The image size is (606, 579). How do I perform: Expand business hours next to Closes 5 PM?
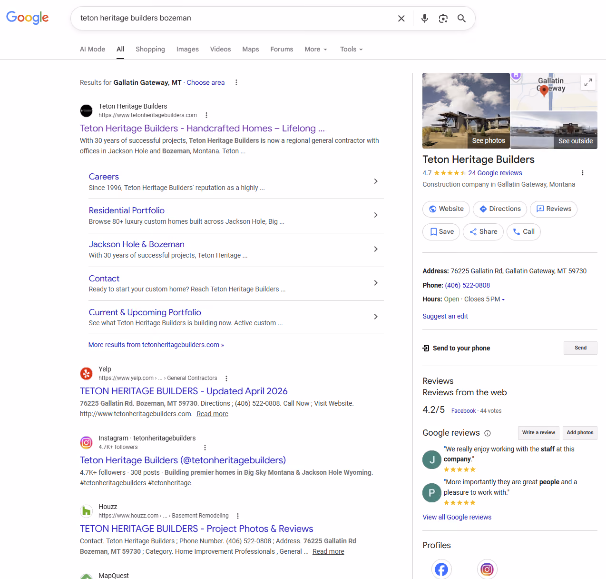pyautogui.click(x=503, y=299)
